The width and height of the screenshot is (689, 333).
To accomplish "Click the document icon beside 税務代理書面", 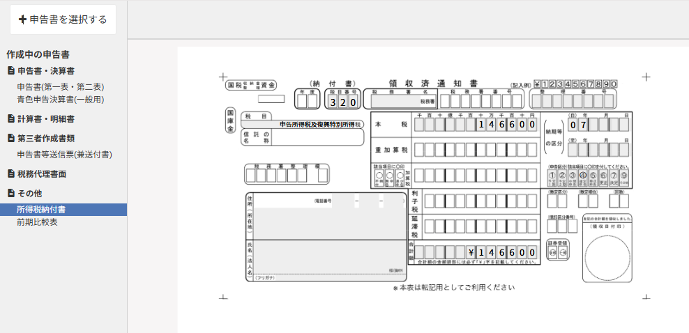I will coord(11,173).
